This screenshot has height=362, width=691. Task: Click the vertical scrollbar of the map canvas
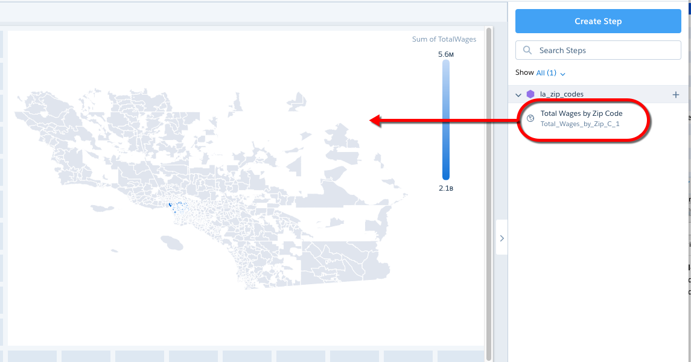488,194
